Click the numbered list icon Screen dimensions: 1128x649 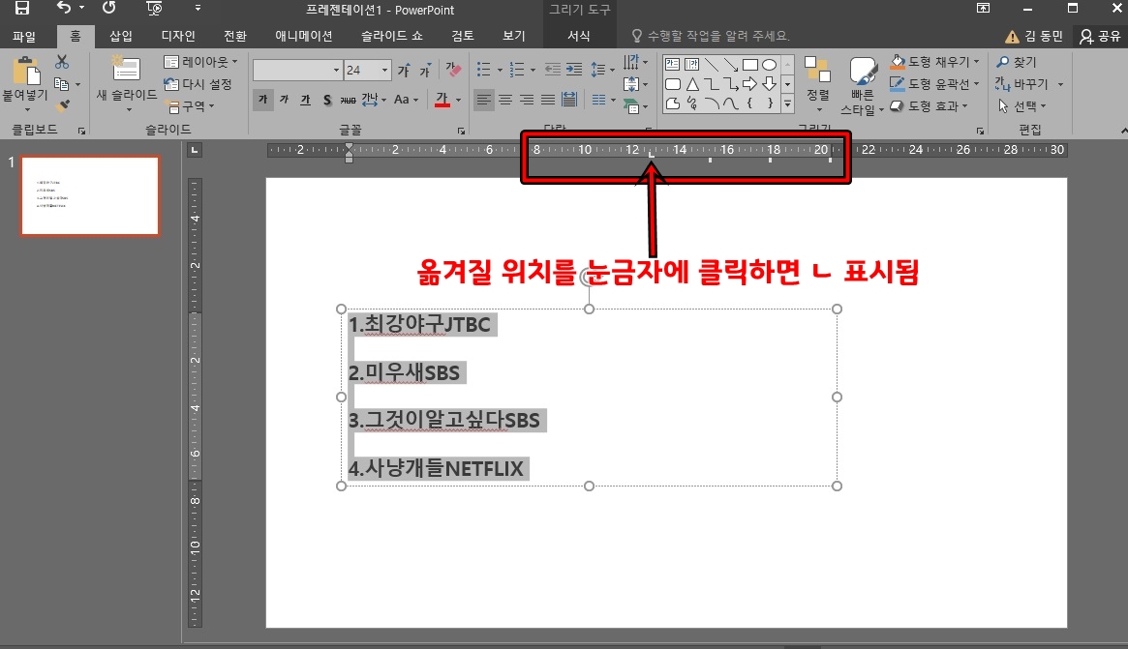tap(516, 70)
